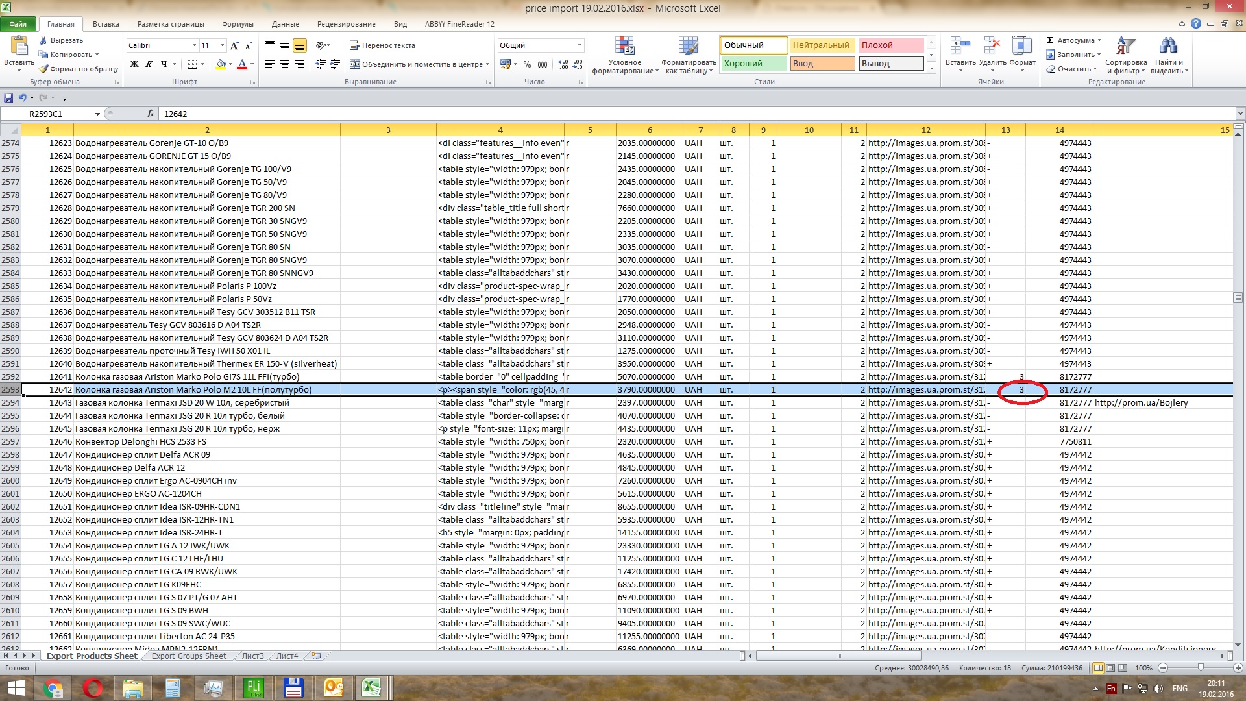This screenshot has width=1246, height=701.
Task: Click the Paste clipboard icon
Action: tap(19, 47)
